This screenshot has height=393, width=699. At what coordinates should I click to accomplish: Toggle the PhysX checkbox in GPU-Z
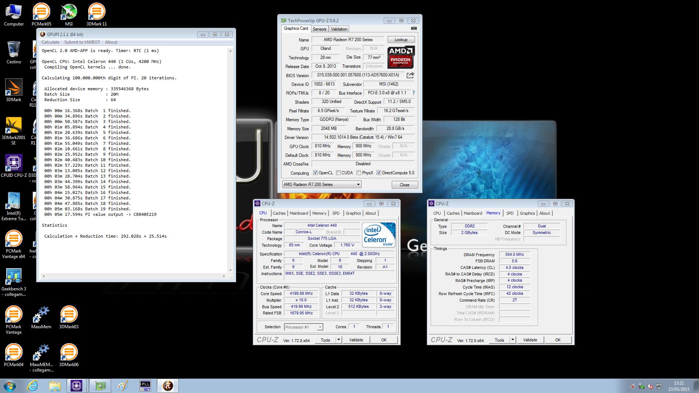coord(359,173)
